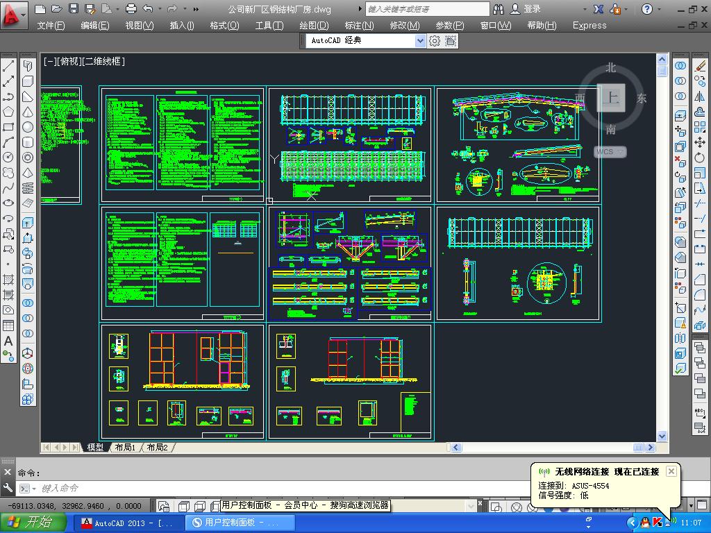Viewport: 711px width, 533px height.
Task: Click the 开始 Start button
Action: 29,523
